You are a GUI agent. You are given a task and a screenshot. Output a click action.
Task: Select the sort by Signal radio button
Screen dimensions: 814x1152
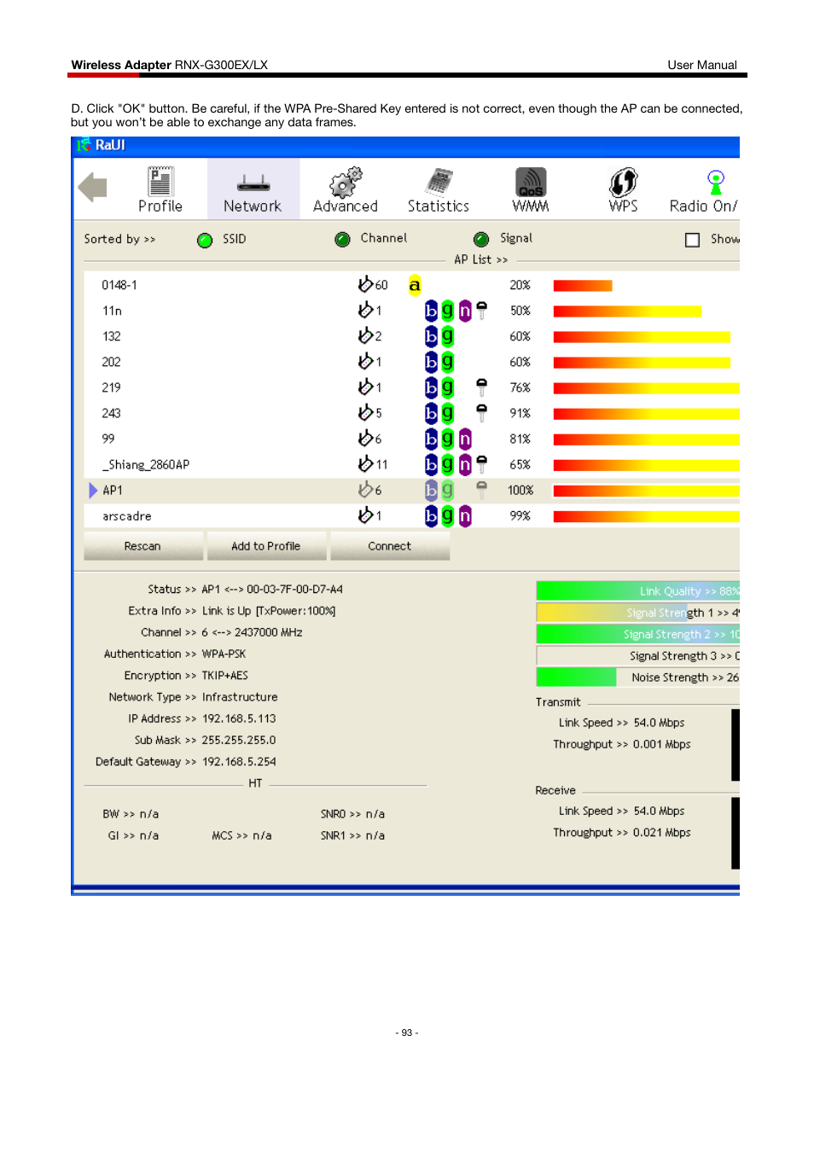click(481, 239)
